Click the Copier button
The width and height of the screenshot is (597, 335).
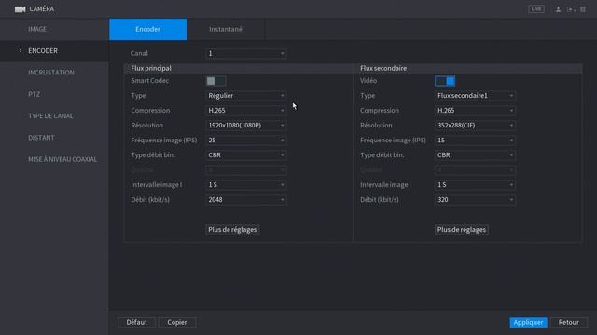click(x=177, y=323)
